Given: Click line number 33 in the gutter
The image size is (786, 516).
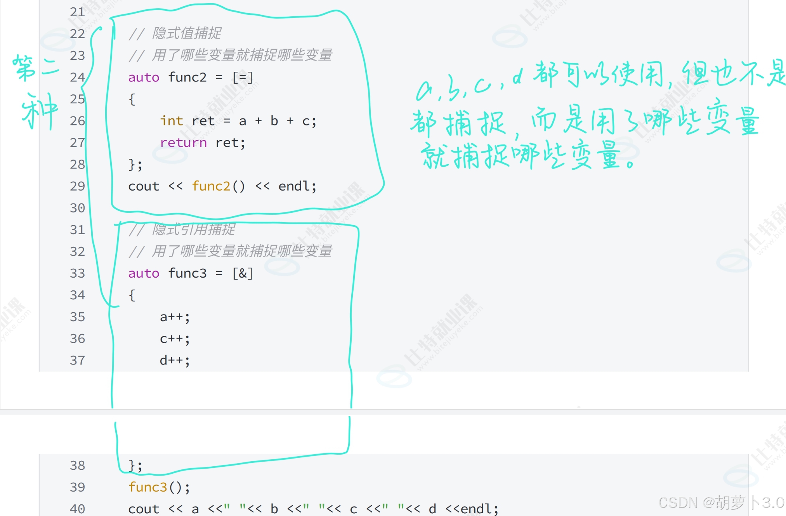Looking at the screenshot, I should pyautogui.click(x=77, y=273).
